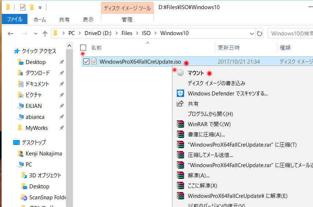Open pinned Desktop under Quick access
The image size is (313, 207).
pyautogui.click(x=36, y=62)
